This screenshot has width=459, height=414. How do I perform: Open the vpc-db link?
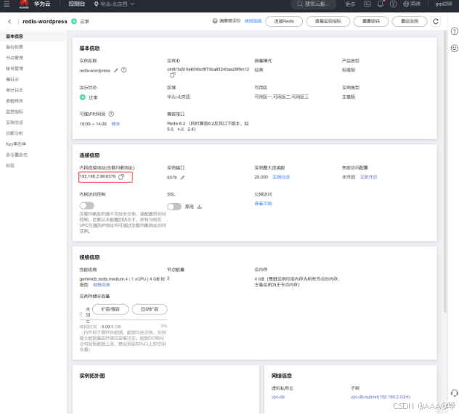point(278,397)
